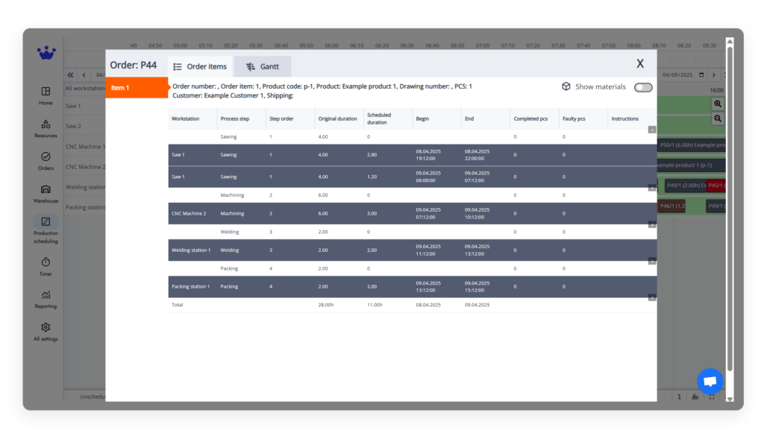Click the zoom in magnifier icon

coord(718,104)
